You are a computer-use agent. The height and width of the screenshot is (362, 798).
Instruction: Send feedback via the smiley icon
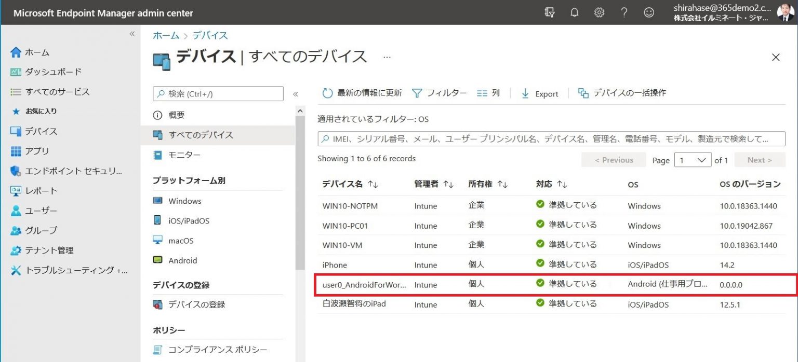coord(649,11)
